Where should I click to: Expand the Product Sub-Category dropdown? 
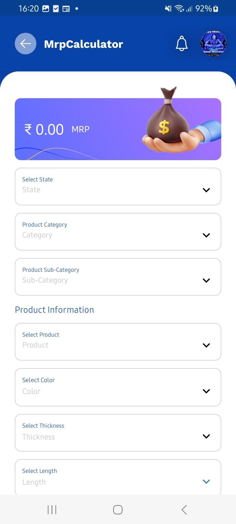click(118, 277)
